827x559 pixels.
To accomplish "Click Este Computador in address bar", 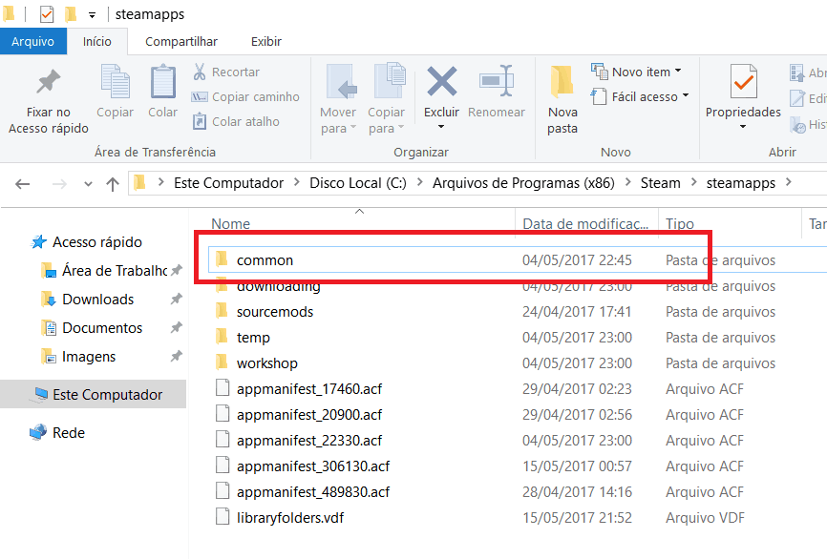I will (x=229, y=183).
